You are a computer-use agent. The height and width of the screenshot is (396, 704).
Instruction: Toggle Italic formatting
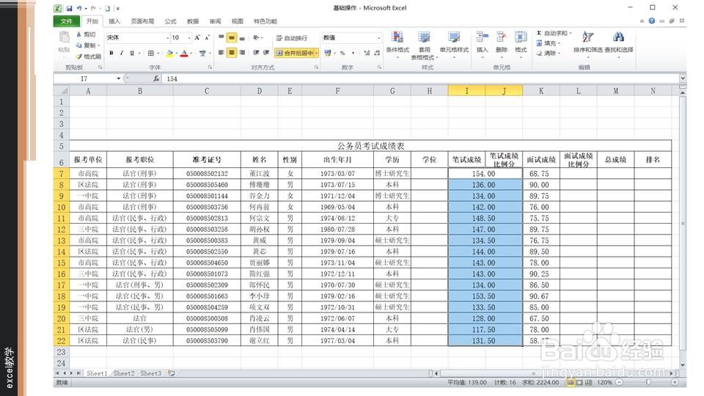pos(121,53)
